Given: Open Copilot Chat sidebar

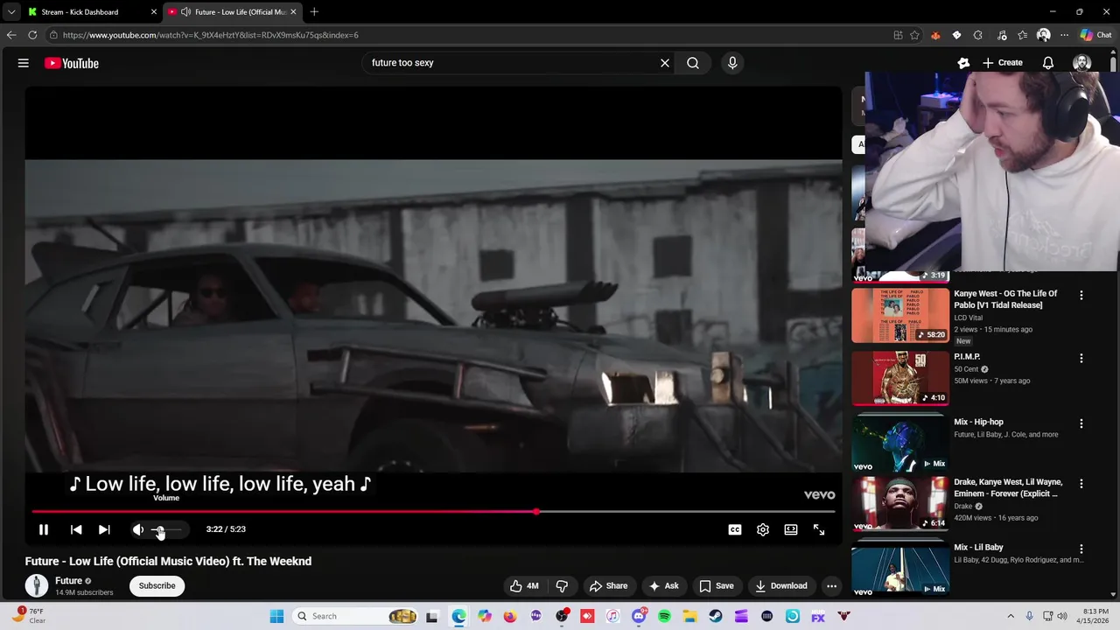Looking at the screenshot, I should pyautogui.click(x=1096, y=35).
